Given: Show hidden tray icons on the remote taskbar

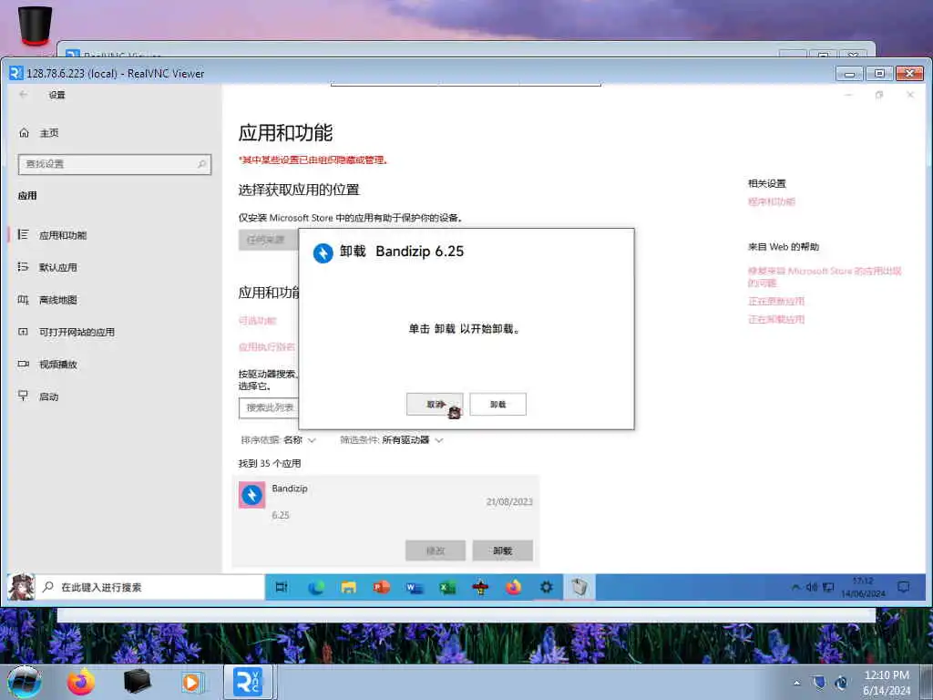Looking at the screenshot, I should click(795, 588).
